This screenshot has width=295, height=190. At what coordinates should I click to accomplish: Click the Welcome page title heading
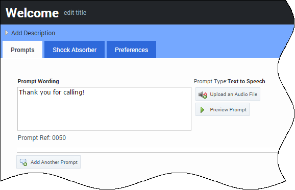click(x=32, y=13)
